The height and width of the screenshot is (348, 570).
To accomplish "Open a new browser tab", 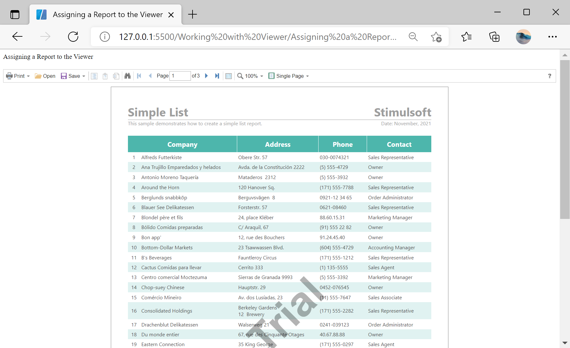I will click(192, 15).
